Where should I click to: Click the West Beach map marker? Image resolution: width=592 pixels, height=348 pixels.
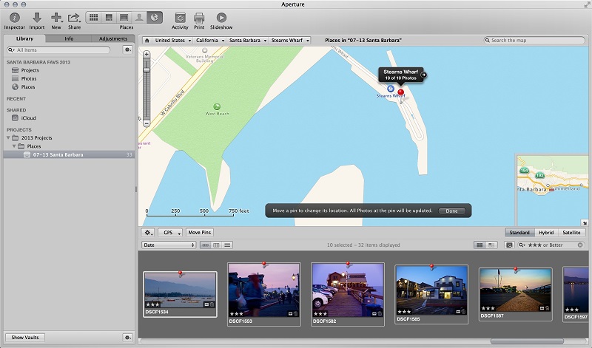point(217,106)
